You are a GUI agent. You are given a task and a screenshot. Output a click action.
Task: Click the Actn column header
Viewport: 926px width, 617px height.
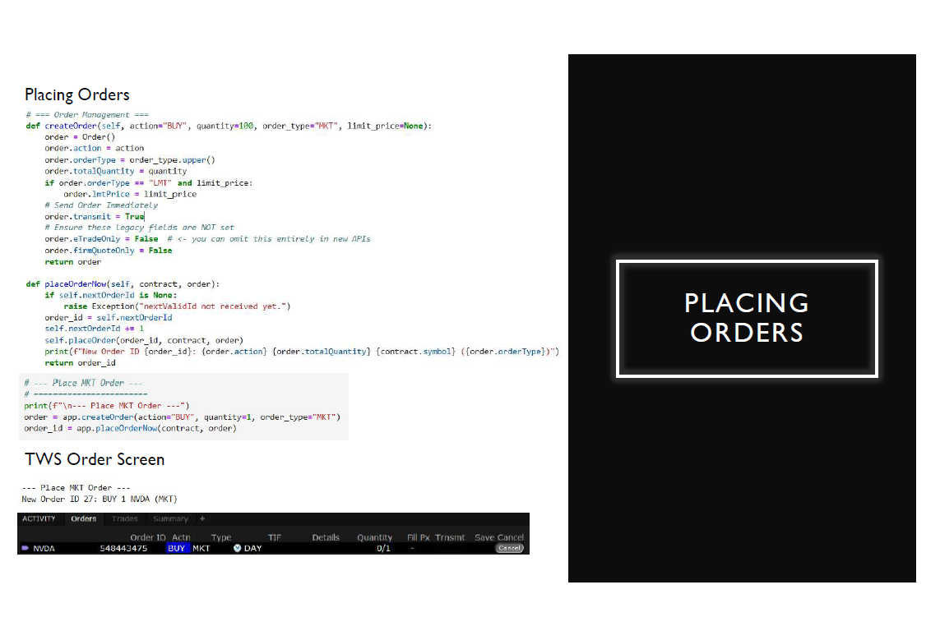pyautogui.click(x=181, y=537)
